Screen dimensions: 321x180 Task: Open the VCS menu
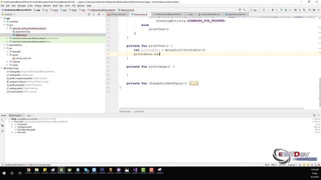point(74,5)
